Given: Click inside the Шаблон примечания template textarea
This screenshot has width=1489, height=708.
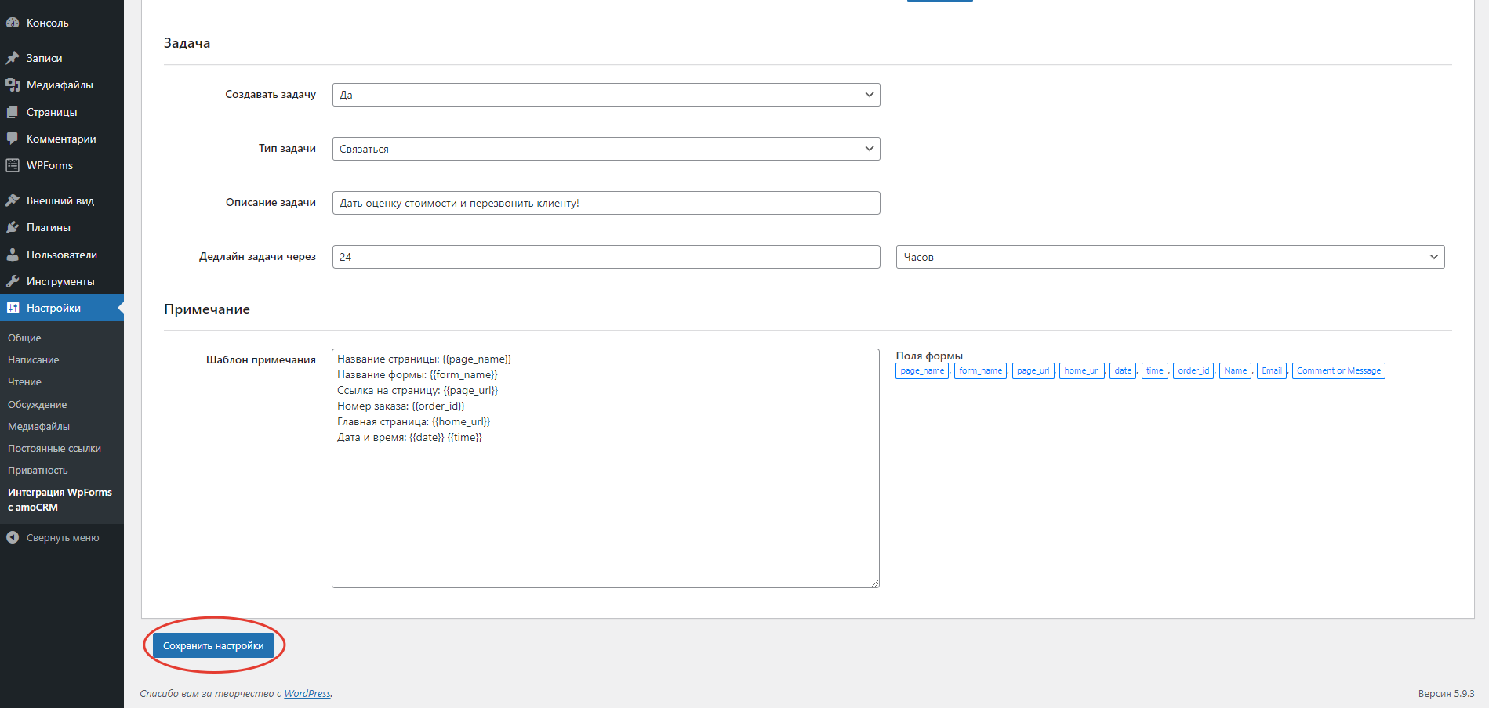Looking at the screenshot, I should 605,468.
